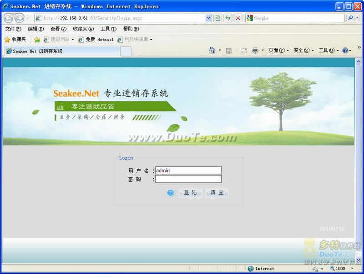Open a new blank tab
This screenshot has height=274, width=364.
pyautogui.click(x=126, y=52)
